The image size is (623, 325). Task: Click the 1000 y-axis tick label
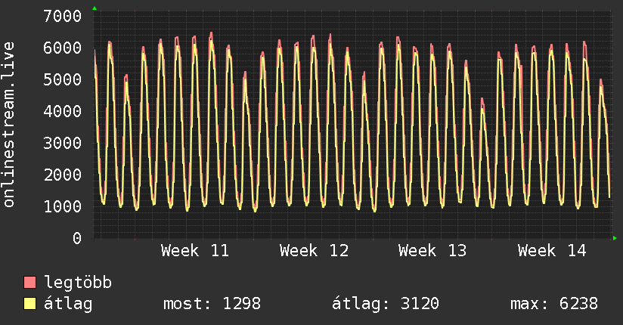point(63,206)
